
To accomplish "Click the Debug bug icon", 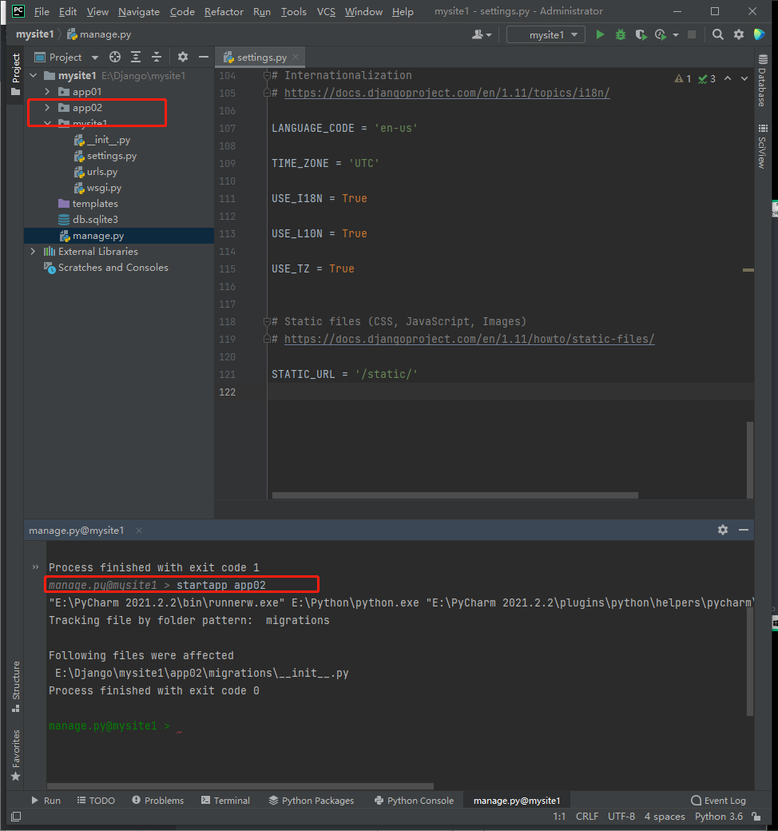I will pos(620,34).
